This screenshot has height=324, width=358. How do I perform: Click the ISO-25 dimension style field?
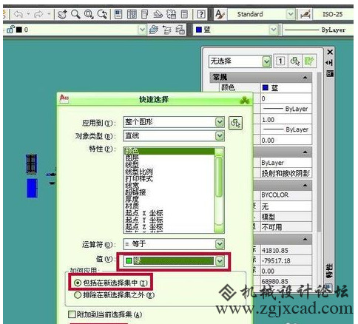pos(333,14)
